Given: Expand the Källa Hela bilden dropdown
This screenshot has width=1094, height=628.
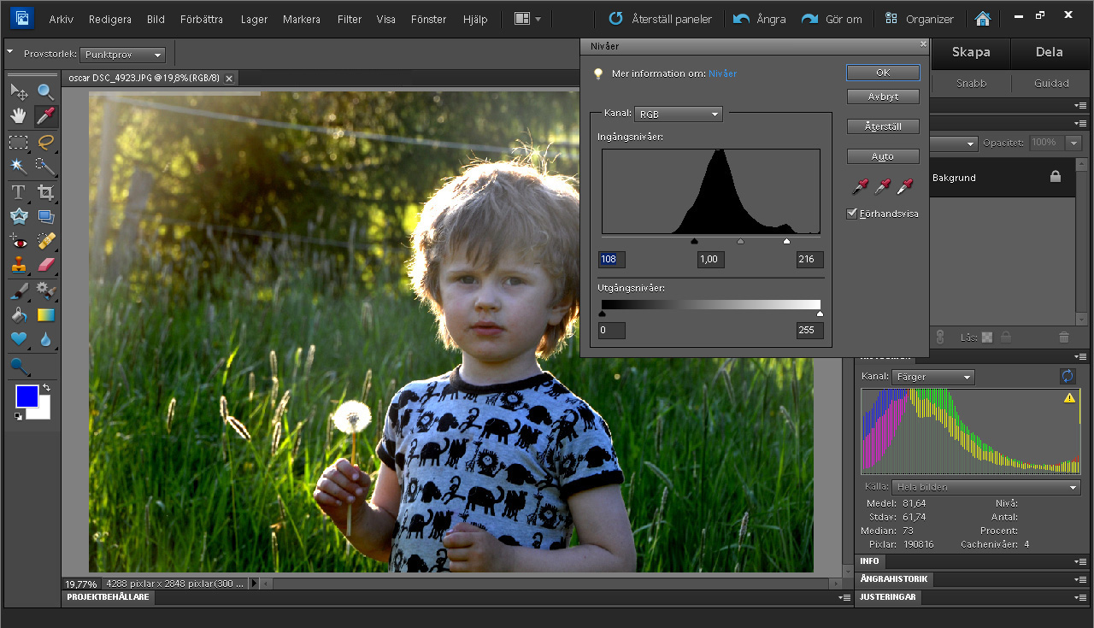Looking at the screenshot, I should [x=985, y=487].
